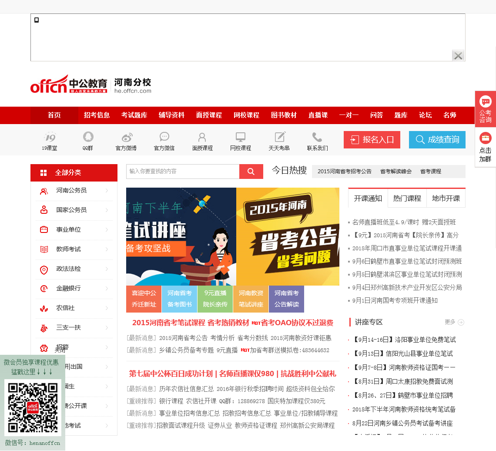Open the 论坛 navigation item
The image size is (496, 451).
[425, 115]
